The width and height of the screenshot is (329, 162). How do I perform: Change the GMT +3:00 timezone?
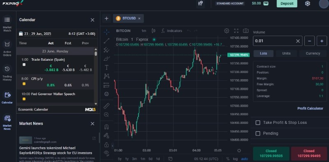82,34
